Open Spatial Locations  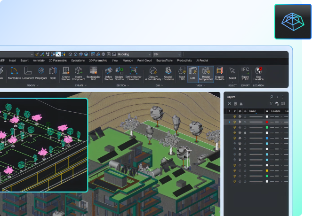(x=168, y=73)
